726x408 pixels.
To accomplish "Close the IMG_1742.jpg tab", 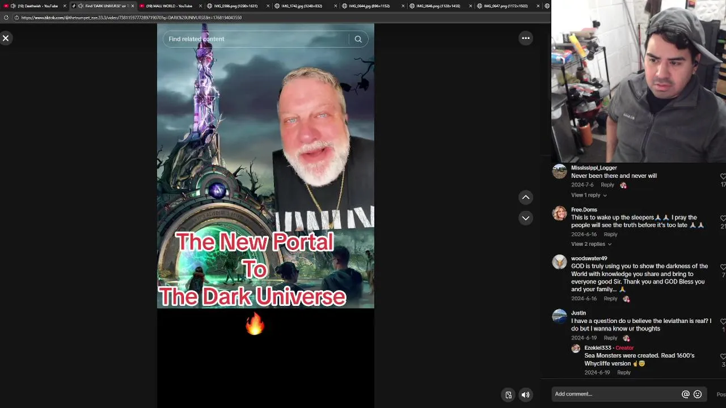I will 336,6.
